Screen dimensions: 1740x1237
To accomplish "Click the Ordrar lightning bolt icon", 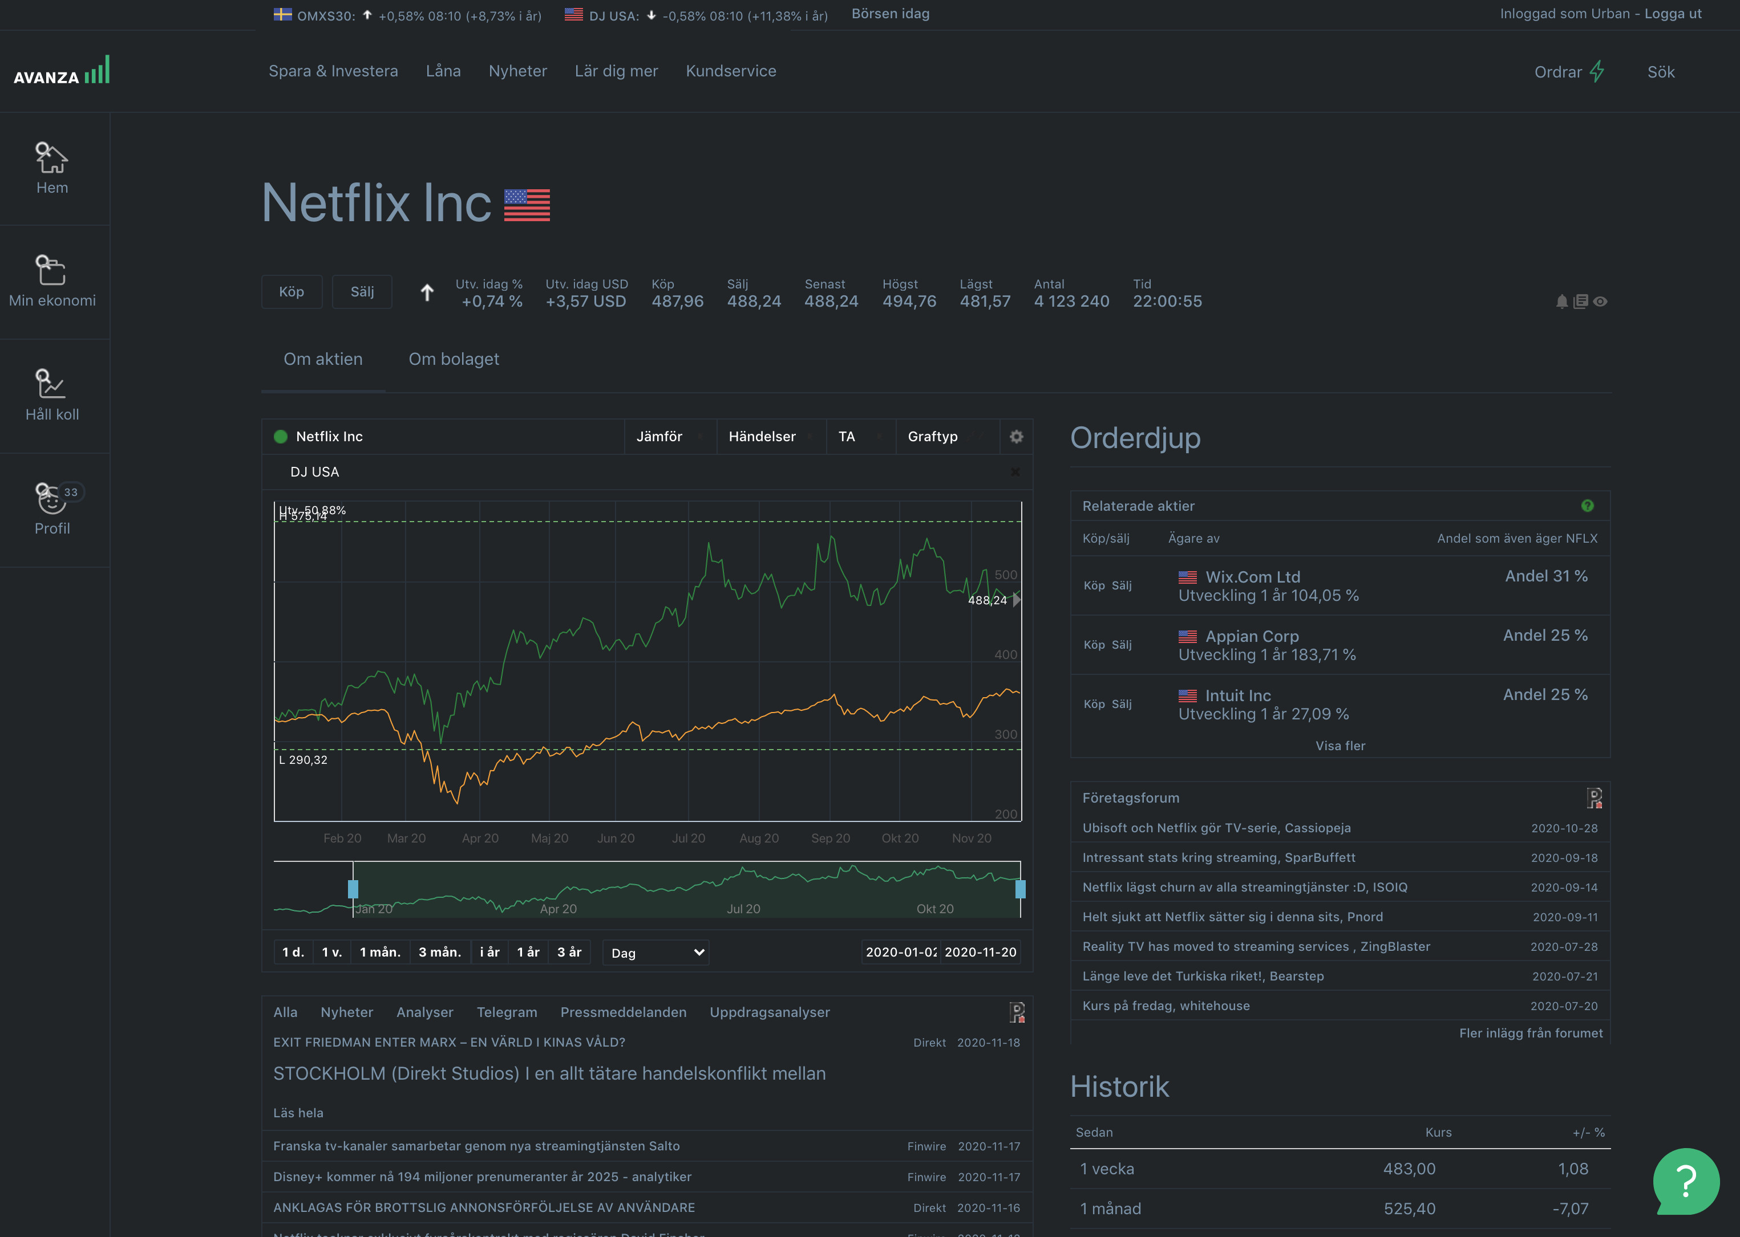I will click(1597, 72).
